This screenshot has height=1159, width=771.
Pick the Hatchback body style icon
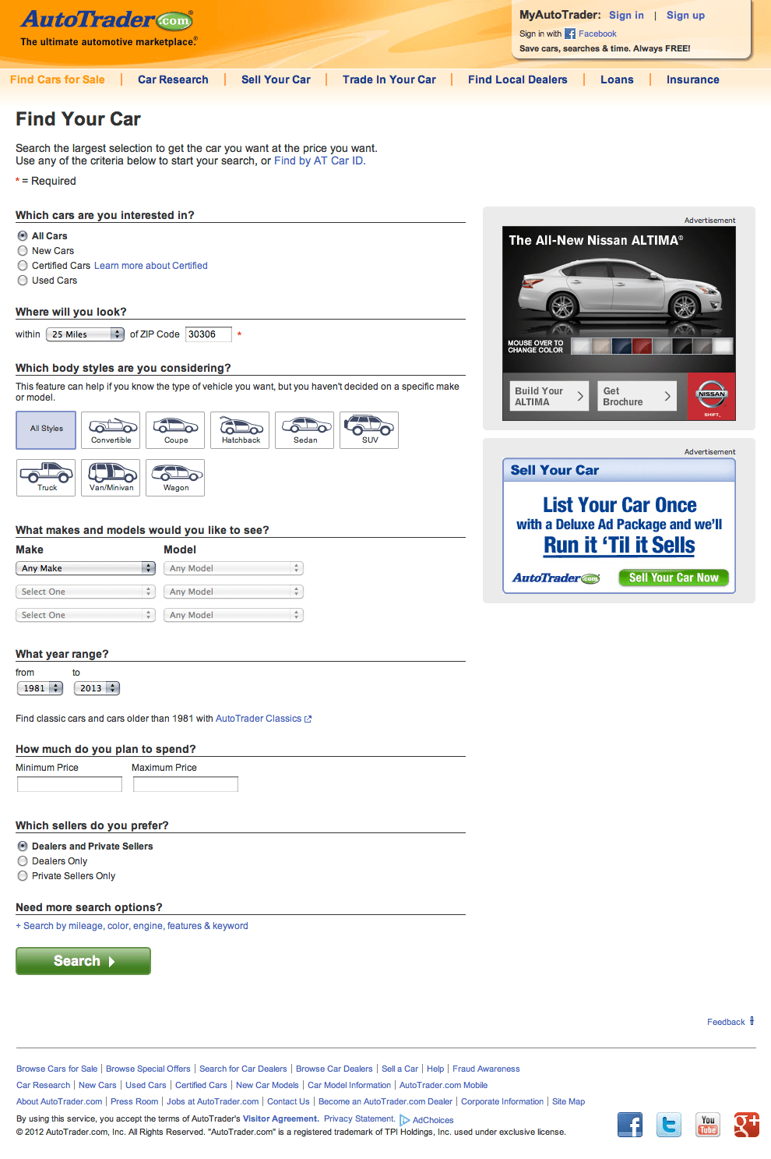point(240,430)
